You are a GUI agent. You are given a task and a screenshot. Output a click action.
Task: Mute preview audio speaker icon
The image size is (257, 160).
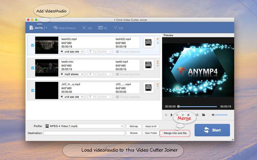213,115
